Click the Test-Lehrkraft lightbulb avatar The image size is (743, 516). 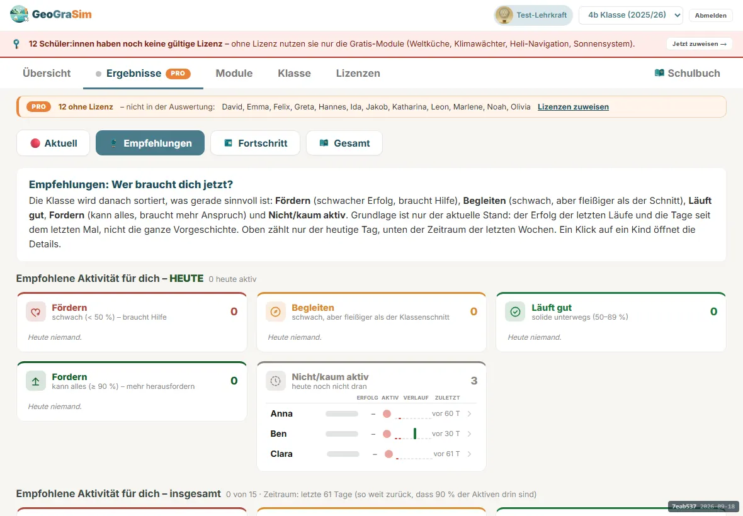click(x=504, y=15)
